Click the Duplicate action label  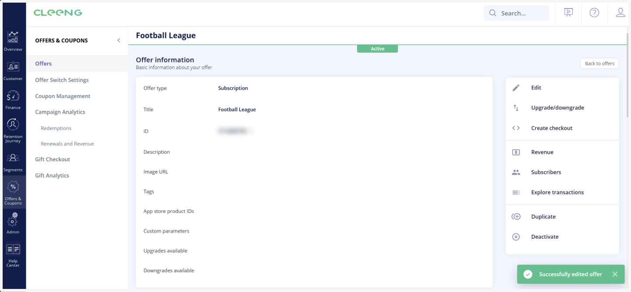point(543,217)
